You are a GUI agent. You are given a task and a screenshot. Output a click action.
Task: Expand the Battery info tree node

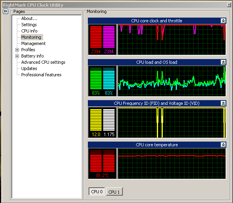tap(17, 56)
